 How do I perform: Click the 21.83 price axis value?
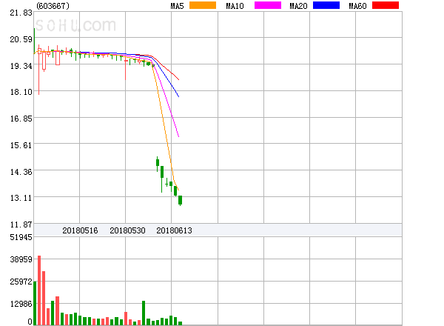point(21,13)
